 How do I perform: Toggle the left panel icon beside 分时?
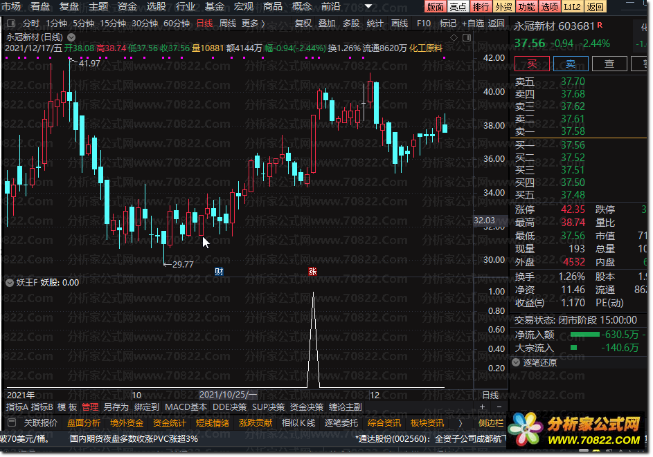point(11,24)
